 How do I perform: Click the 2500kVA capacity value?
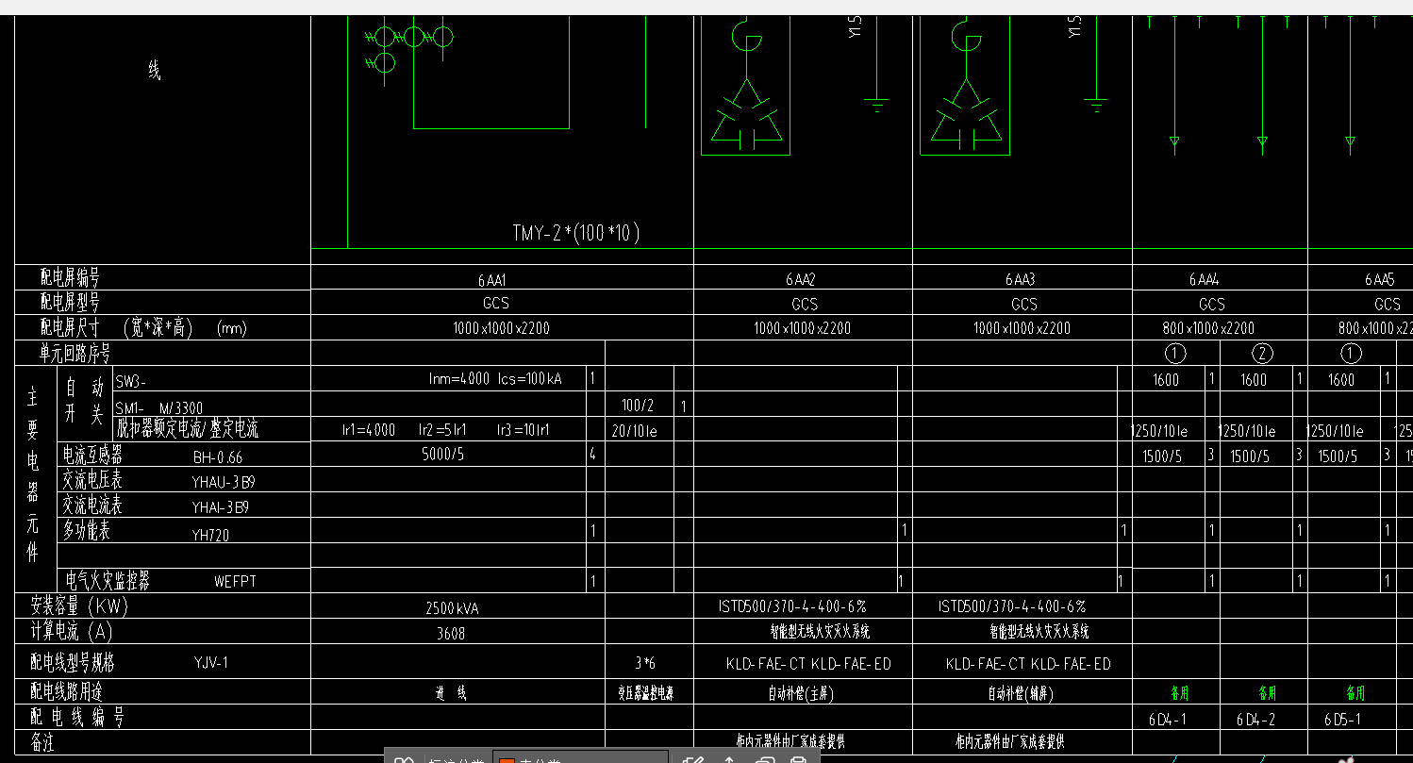[453, 609]
